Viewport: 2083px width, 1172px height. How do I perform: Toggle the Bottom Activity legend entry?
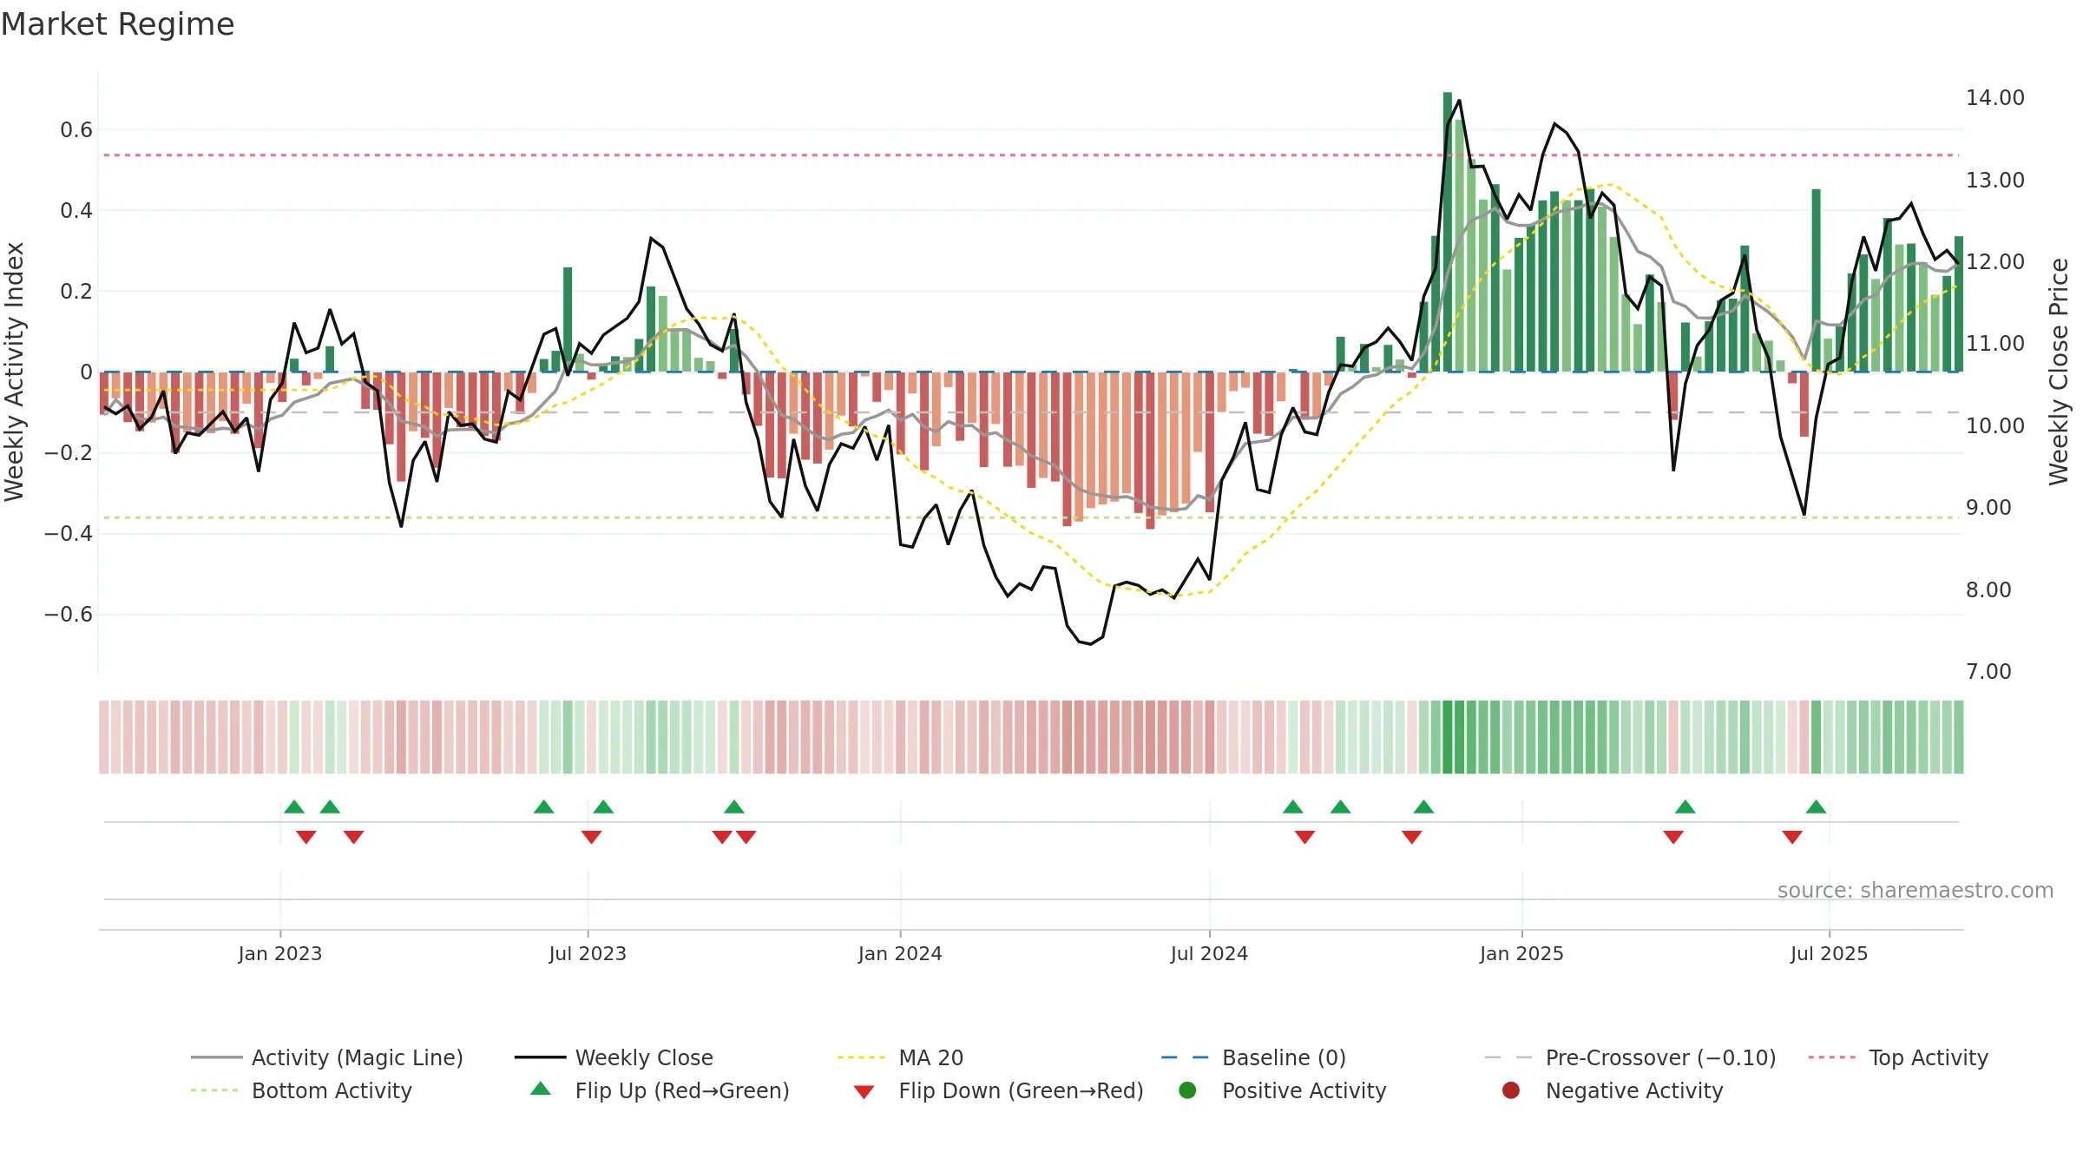pos(301,1090)
